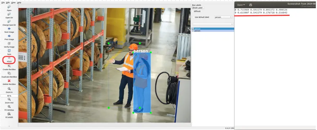The height and width of the screenshot is (130, 317).
Task: Click the text line starting 0 0.615007
Action: (x=261, y=13)
